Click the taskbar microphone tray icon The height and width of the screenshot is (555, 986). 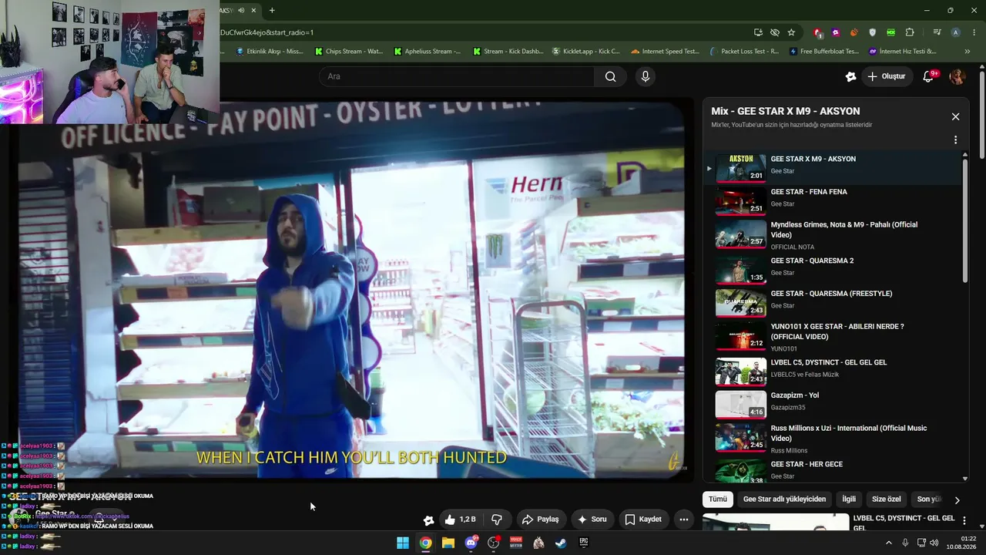[905, 543]
